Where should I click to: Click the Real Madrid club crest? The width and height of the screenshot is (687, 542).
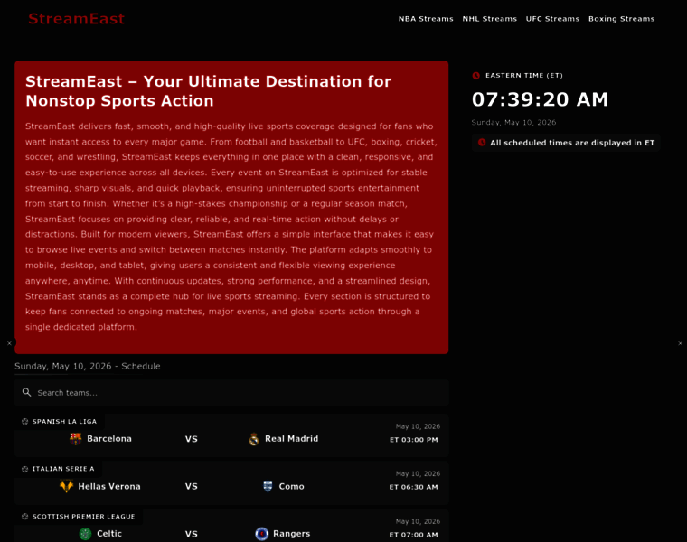pyautogui.click(x=254, y=439)
